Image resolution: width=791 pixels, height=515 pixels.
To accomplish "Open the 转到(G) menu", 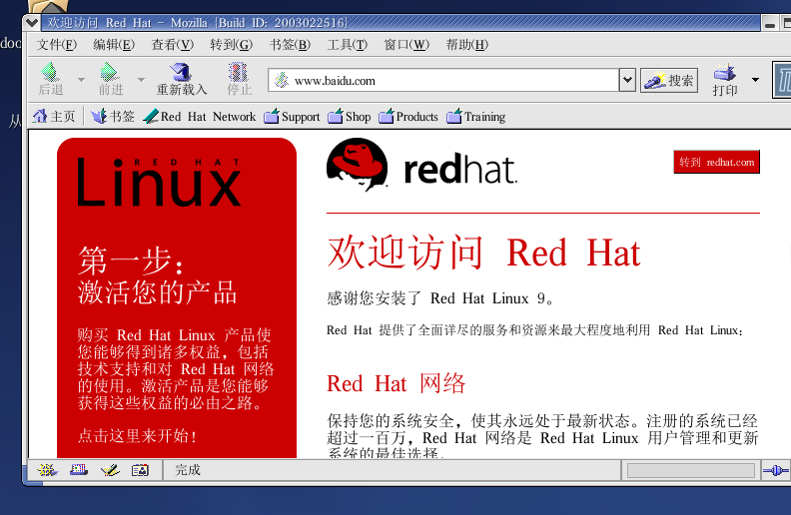I will tap(231, 45).
